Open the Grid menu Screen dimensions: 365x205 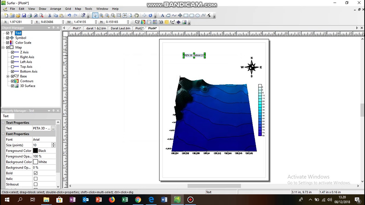tap(68, 9)
